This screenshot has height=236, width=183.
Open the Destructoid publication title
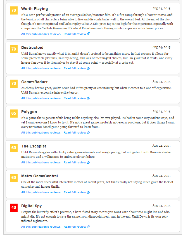32,47
